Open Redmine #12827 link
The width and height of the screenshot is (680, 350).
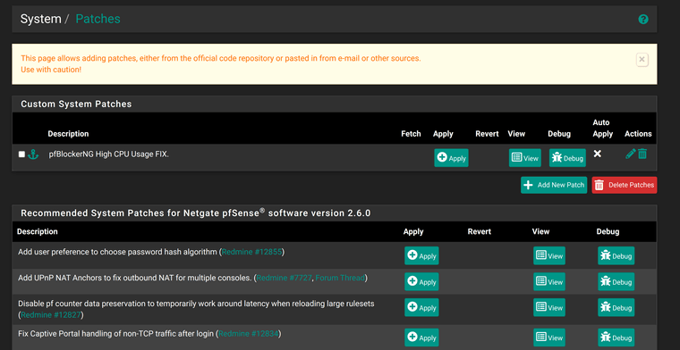(51, 314)
